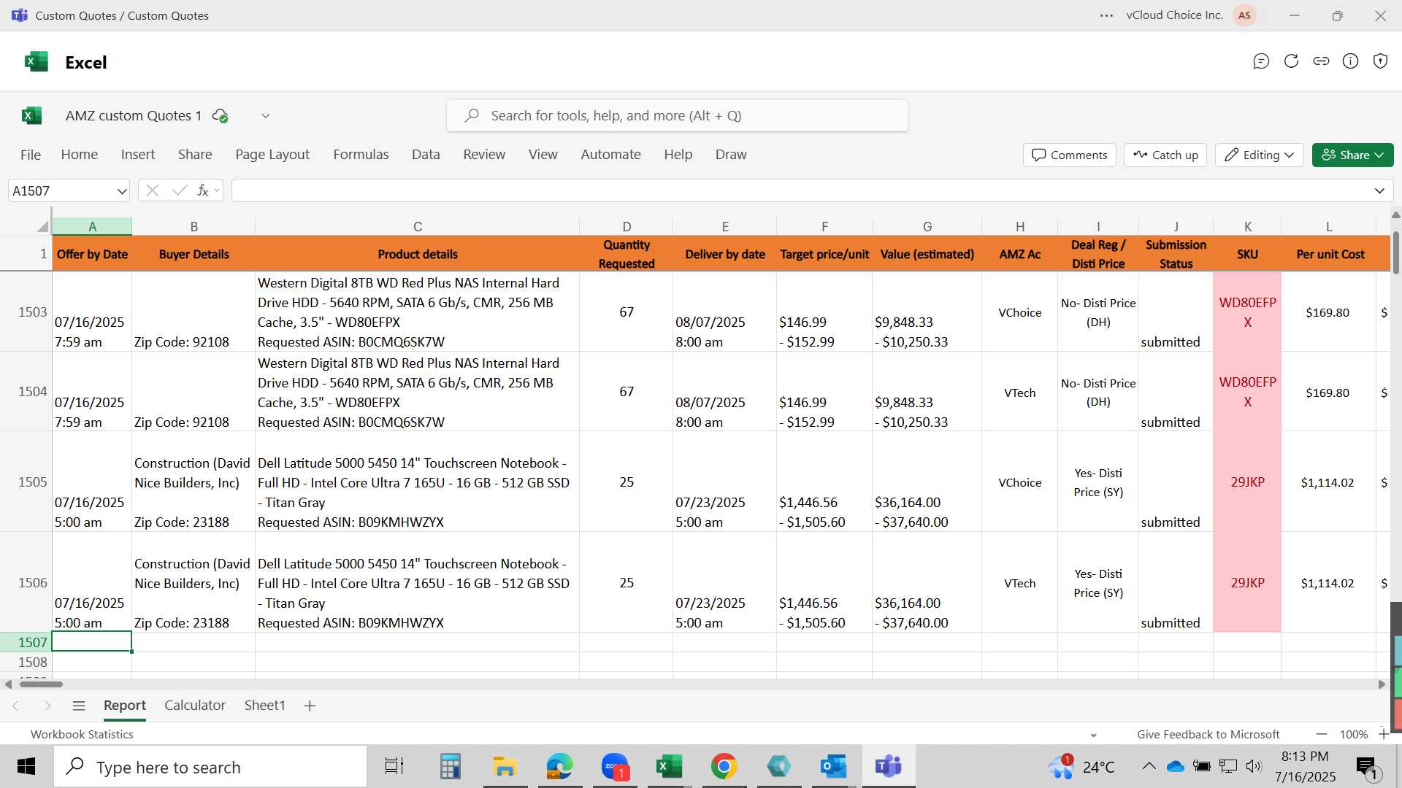The width and height of the screenshot is (1402, 788).
Task: Open Calculator app in taskbar
Action: pos(450,766)
